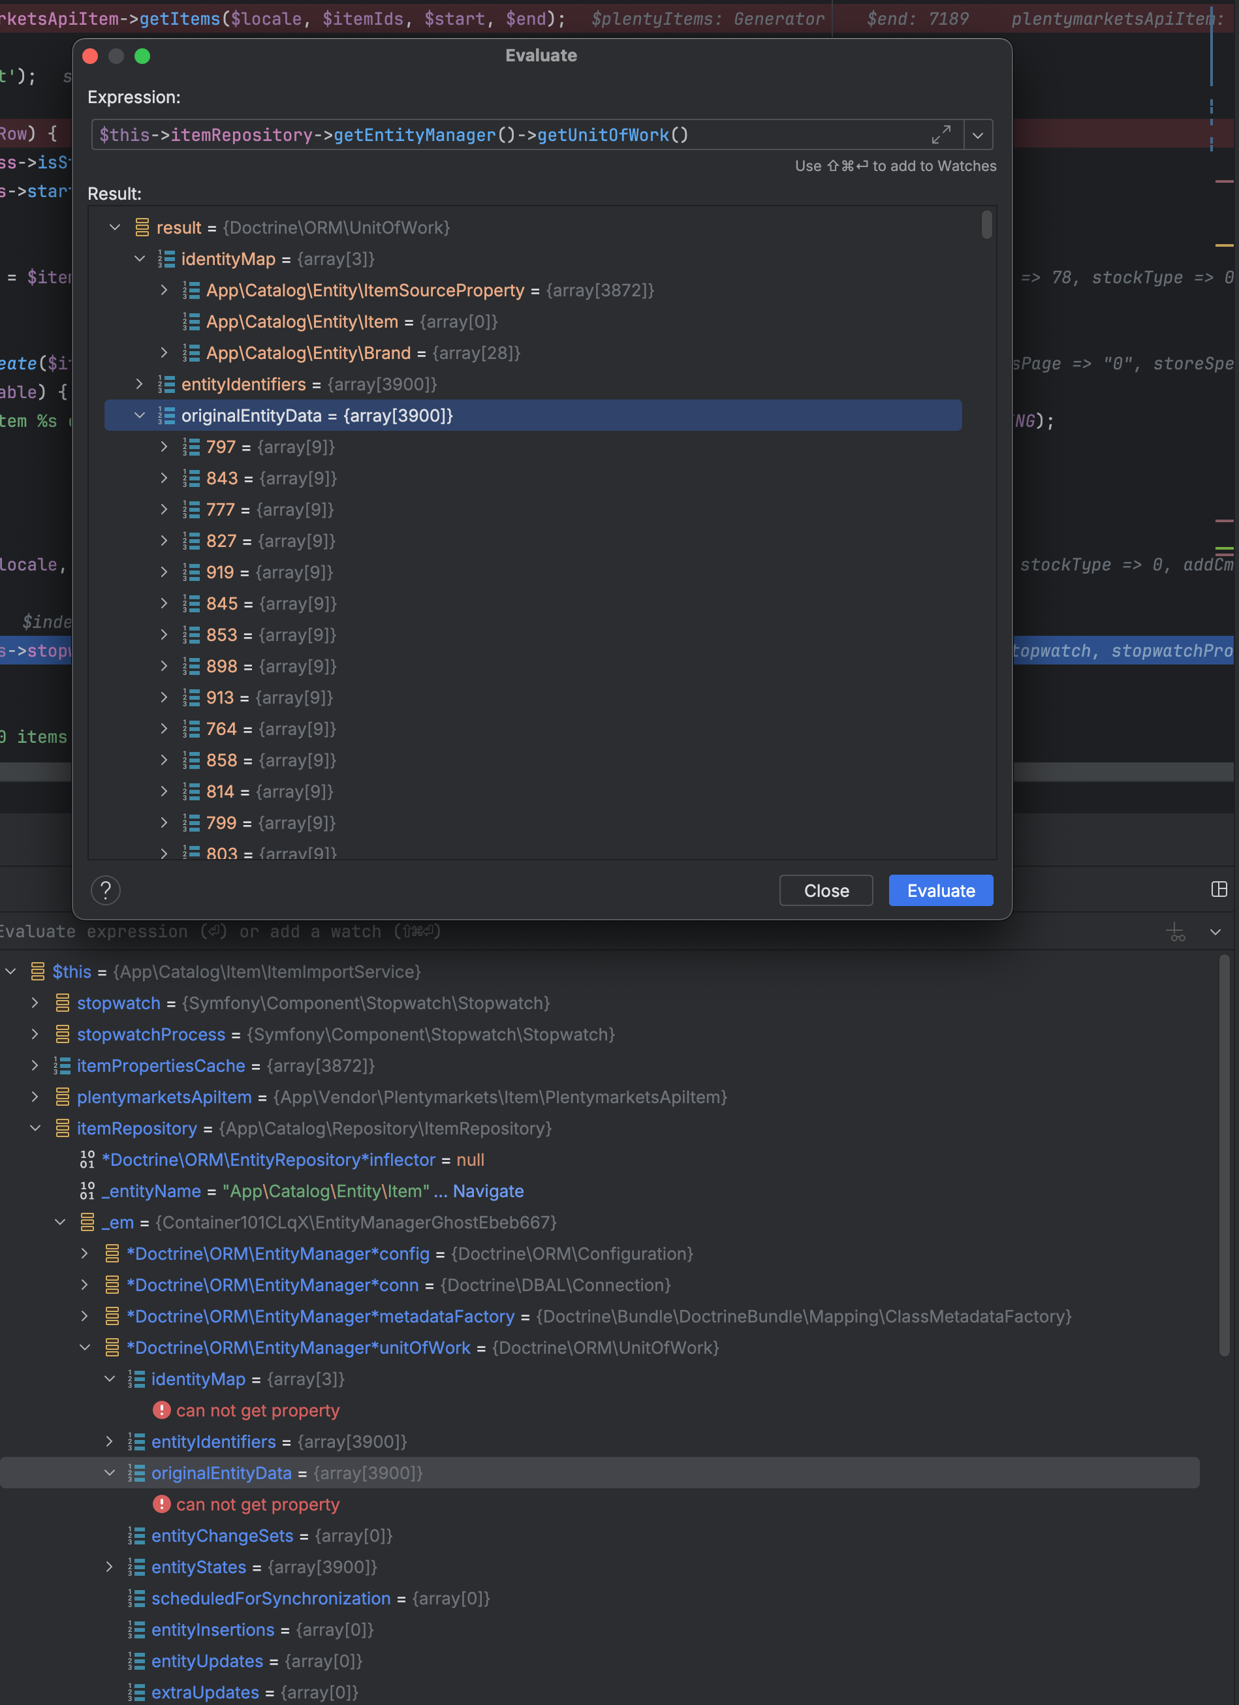Collapse originalEntityData in the variables panel
1239x1705 pixels.
coord(110,1473)
